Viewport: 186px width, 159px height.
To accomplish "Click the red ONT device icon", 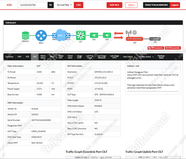I will (134, 39).
